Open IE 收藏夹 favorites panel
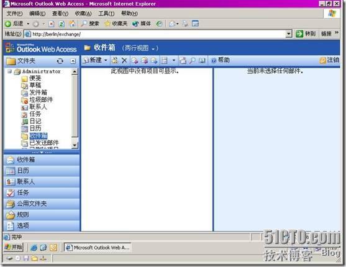 tap(116, 24)
